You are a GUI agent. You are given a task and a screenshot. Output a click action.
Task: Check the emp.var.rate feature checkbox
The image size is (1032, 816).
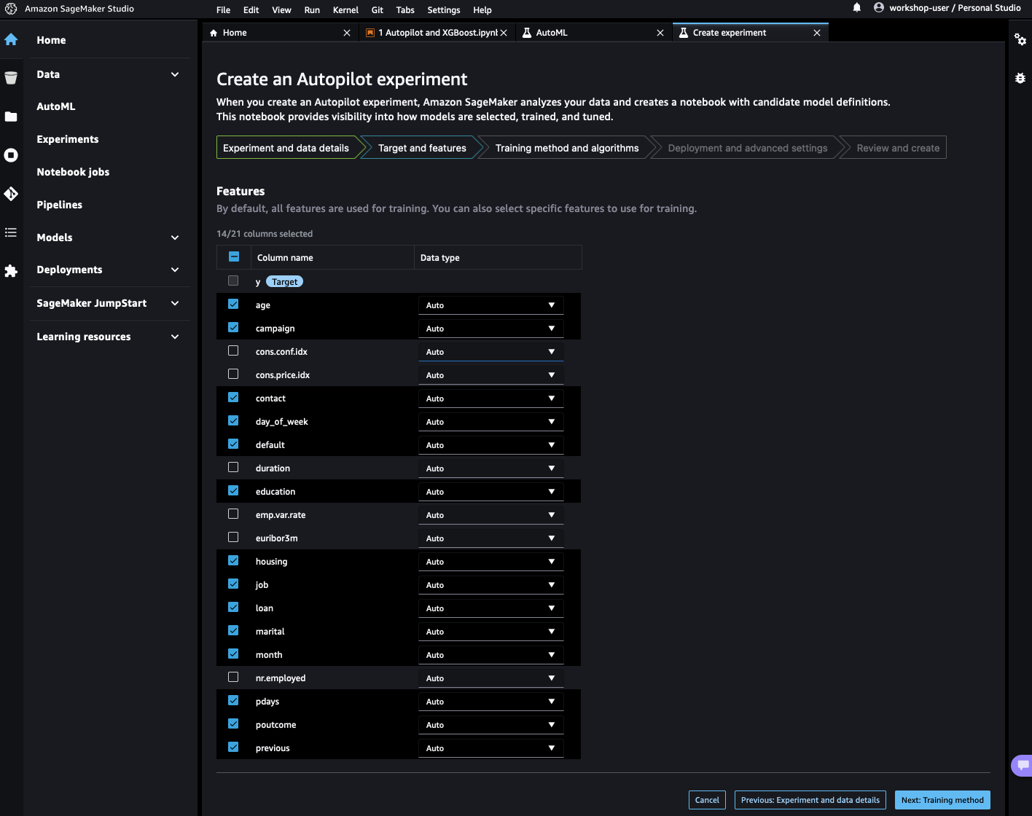(233, 514)
